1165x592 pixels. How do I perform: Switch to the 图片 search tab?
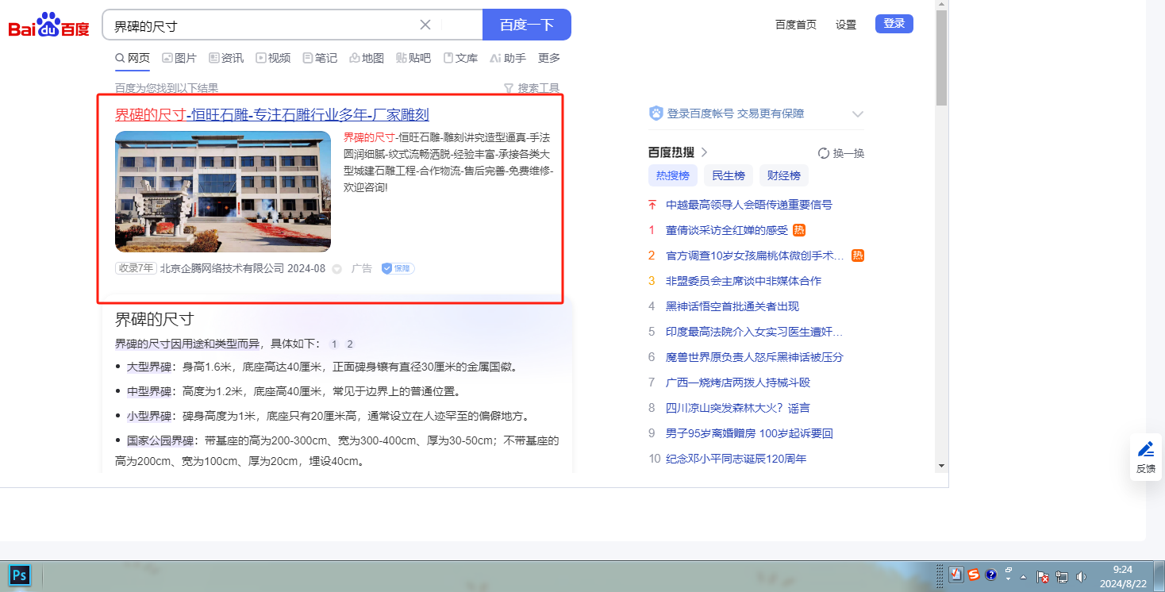(x=179, y=58)
